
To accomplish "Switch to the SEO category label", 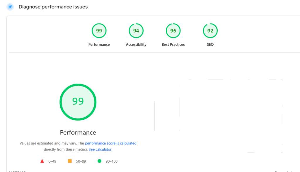I will click(210, 44).
